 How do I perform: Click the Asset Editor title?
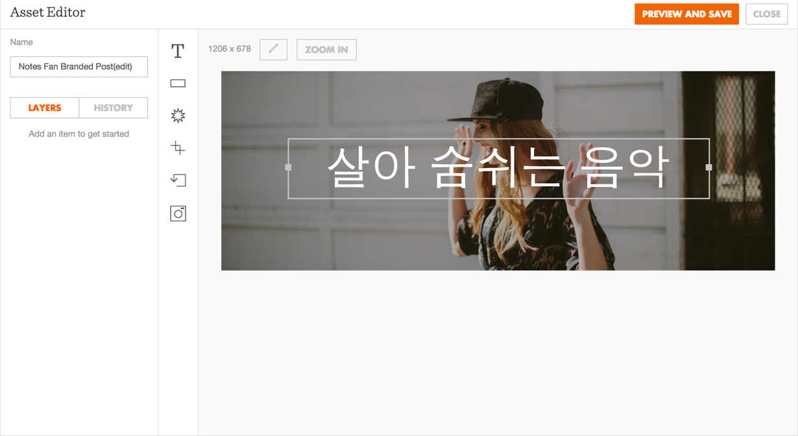click(47, 12)
